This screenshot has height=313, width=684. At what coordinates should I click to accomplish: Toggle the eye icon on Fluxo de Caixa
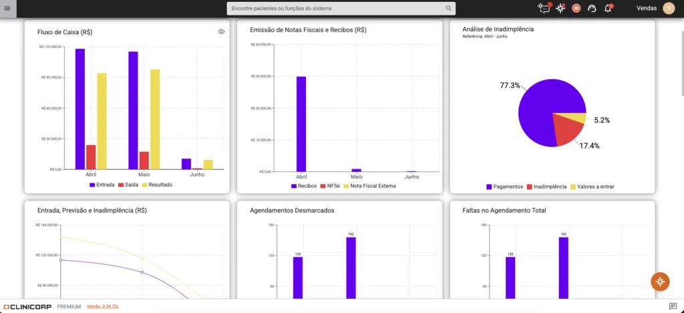coord(221,31)
